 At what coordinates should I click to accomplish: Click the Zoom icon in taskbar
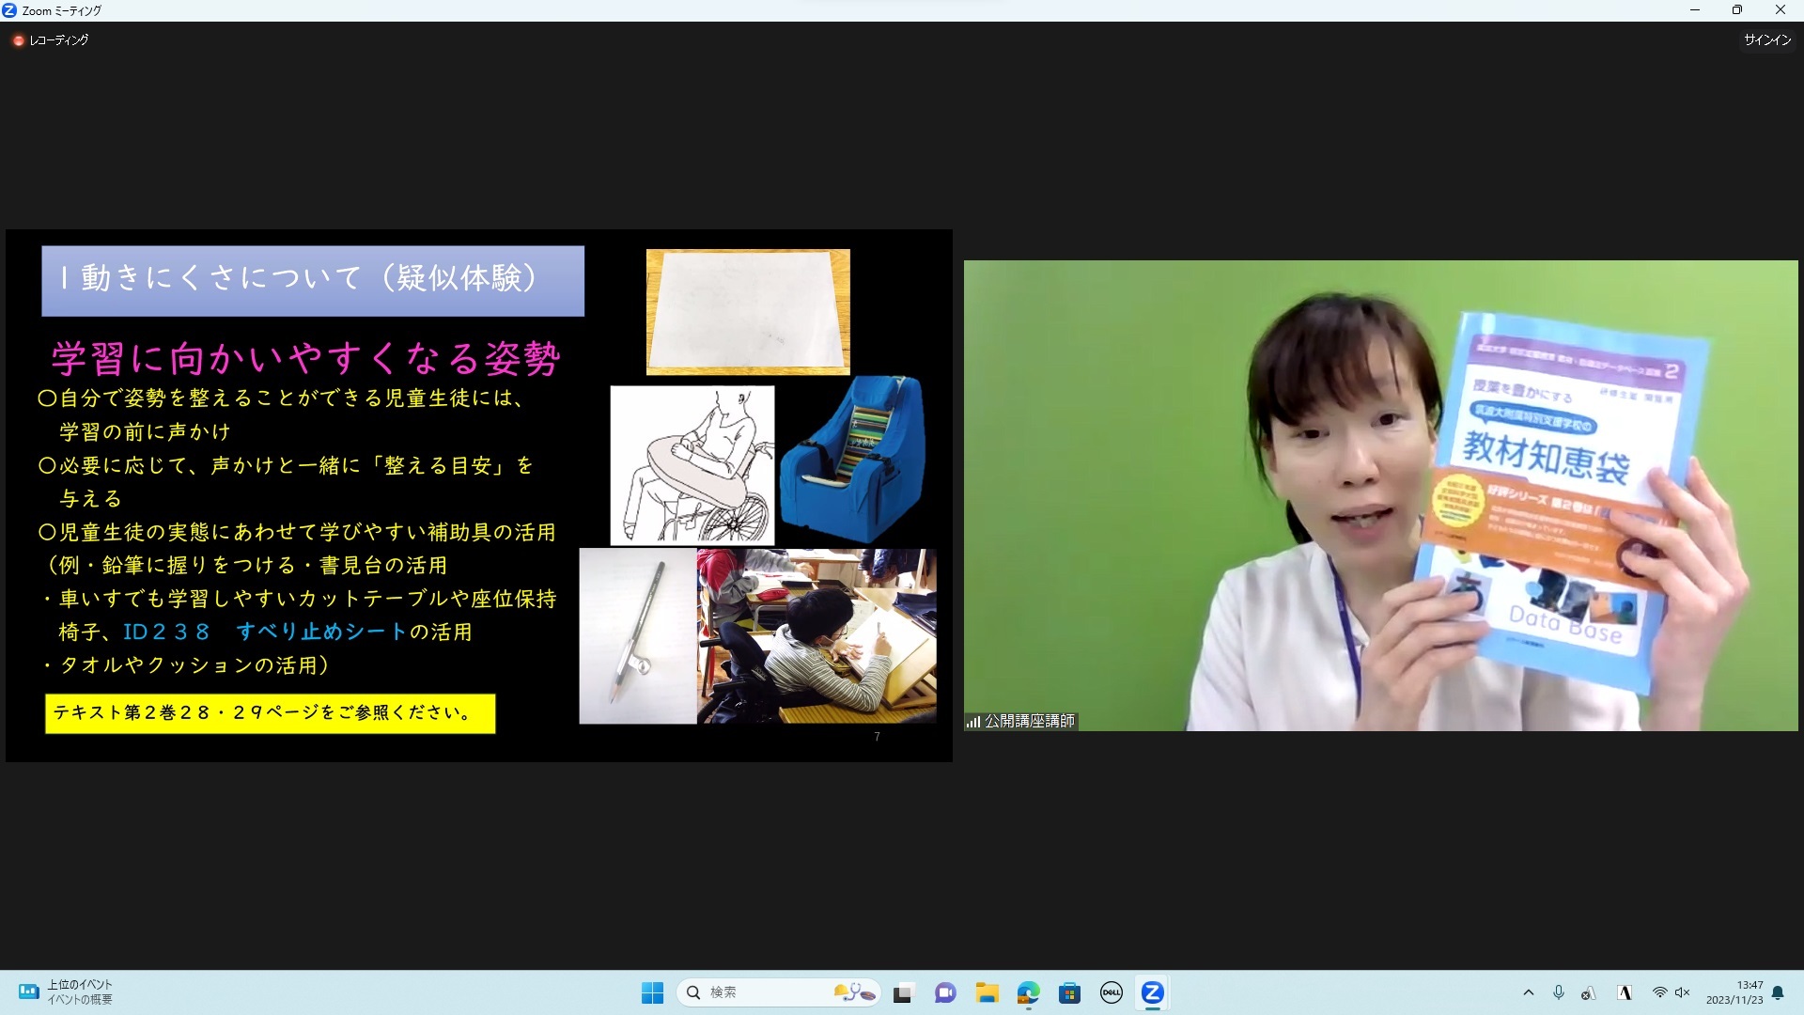[x=1152, y=992]
